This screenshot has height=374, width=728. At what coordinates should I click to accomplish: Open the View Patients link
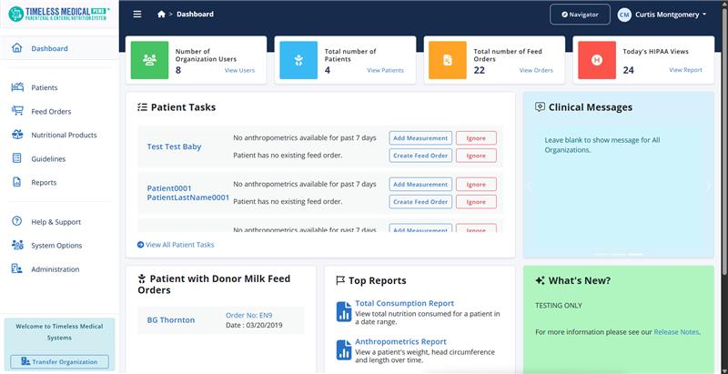click(x=385, y=71)
